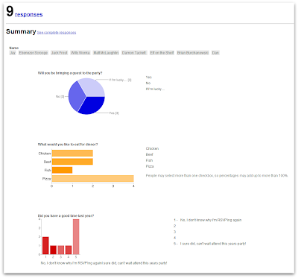Click the 'See complete responses' link
The width and height of the screenshot is (298, 278).
click(57, 33)
